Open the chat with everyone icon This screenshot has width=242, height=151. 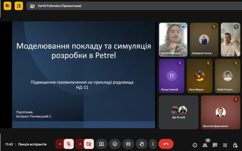click(215, 145)
